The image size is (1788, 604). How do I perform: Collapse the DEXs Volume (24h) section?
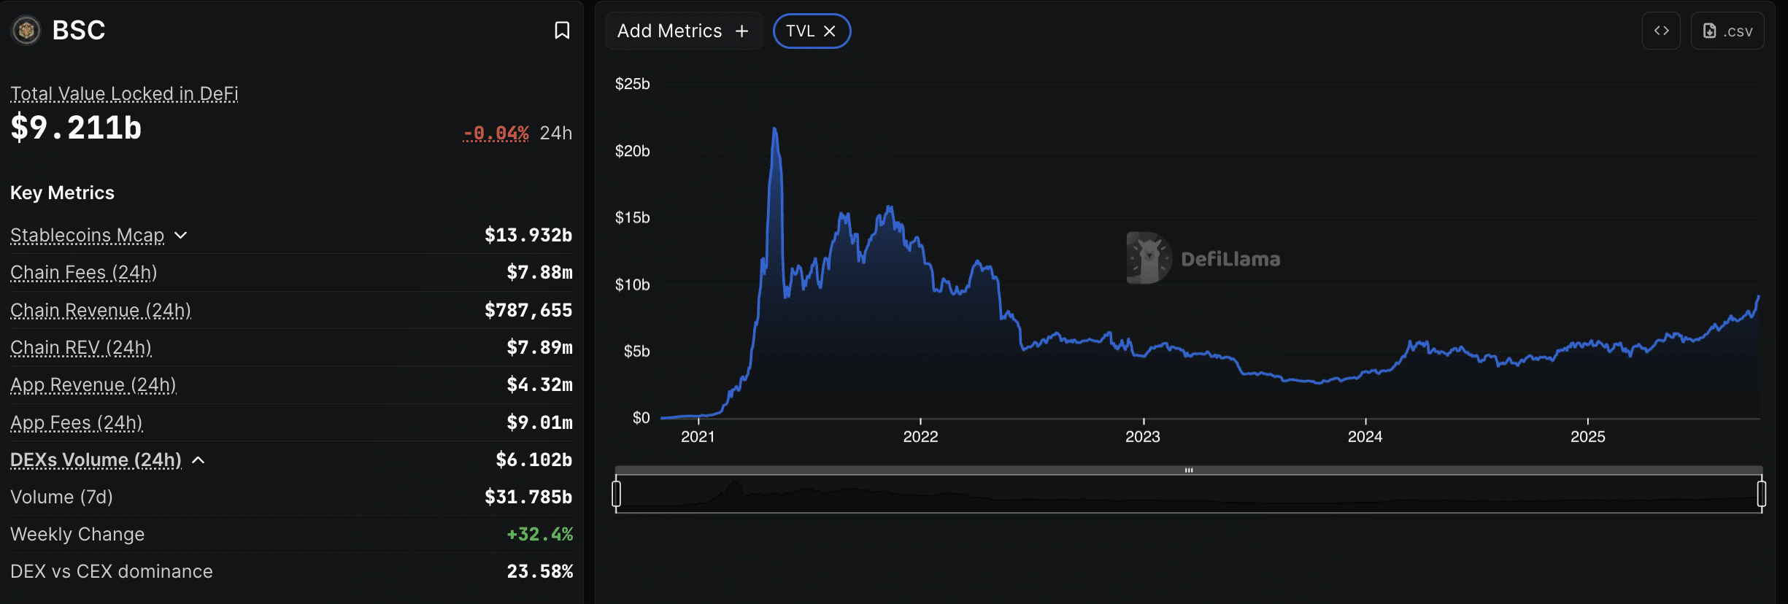199,460
